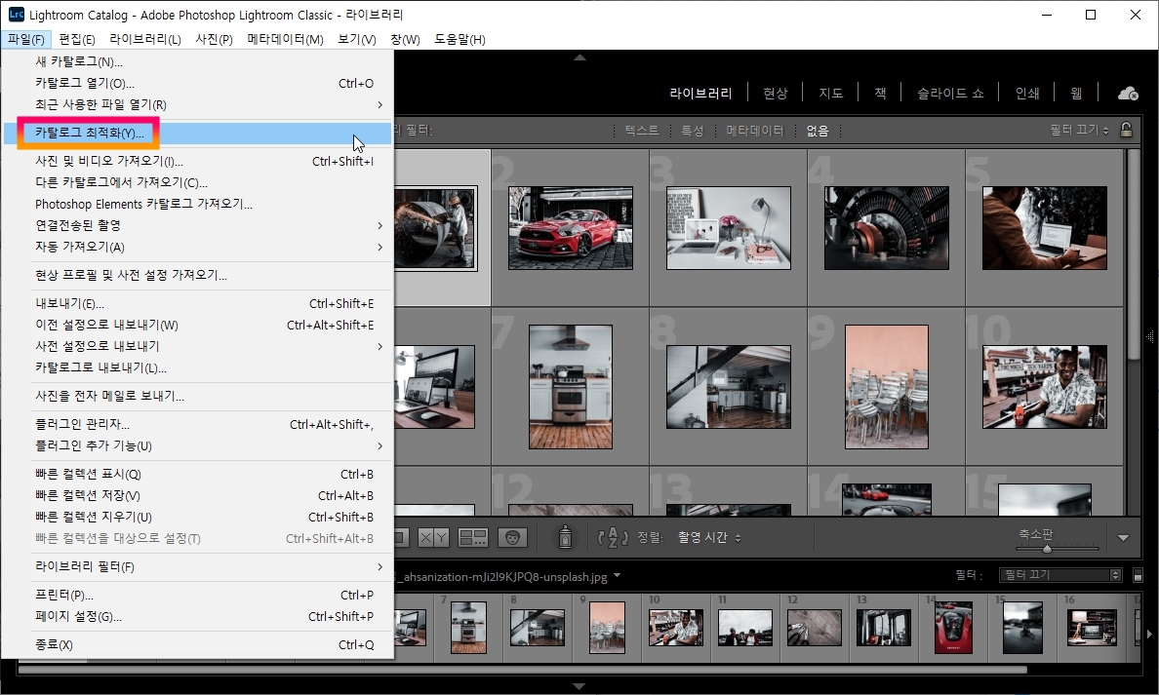The image size is (1159, 695).
Task: Open the 도움말(H) menu
Action: click(460, 39)
